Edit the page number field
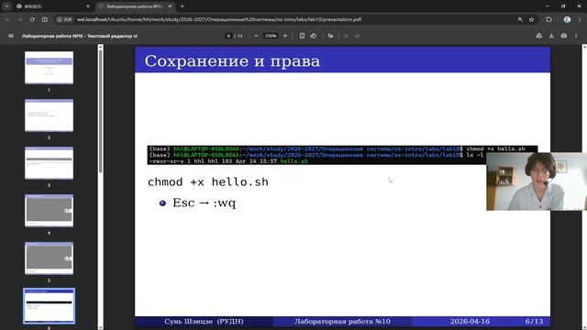This screenshot has width=587, height=330. click(228, 36)
